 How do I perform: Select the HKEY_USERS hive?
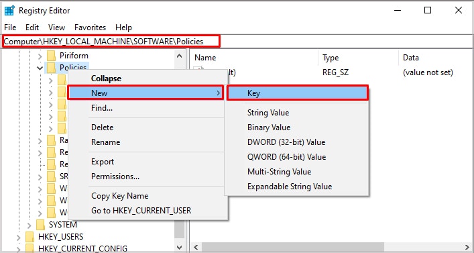[x=61, y=237]
